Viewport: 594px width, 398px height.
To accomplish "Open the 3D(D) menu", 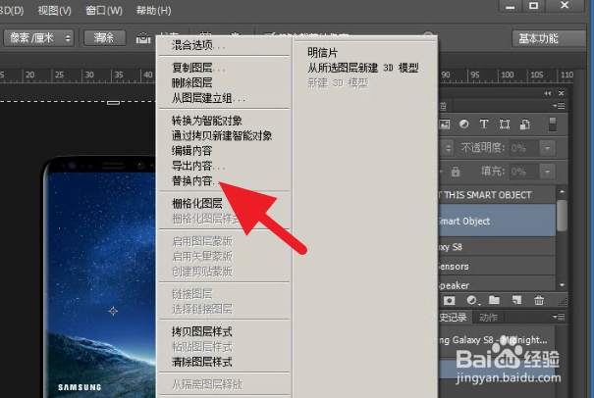I will [12, 10].
